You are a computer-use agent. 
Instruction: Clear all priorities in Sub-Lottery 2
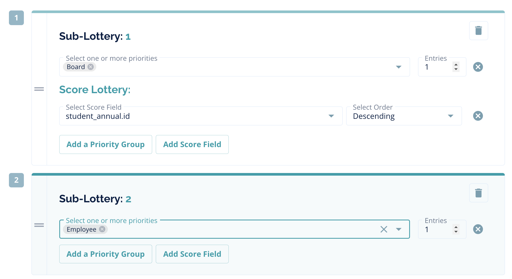384,229
